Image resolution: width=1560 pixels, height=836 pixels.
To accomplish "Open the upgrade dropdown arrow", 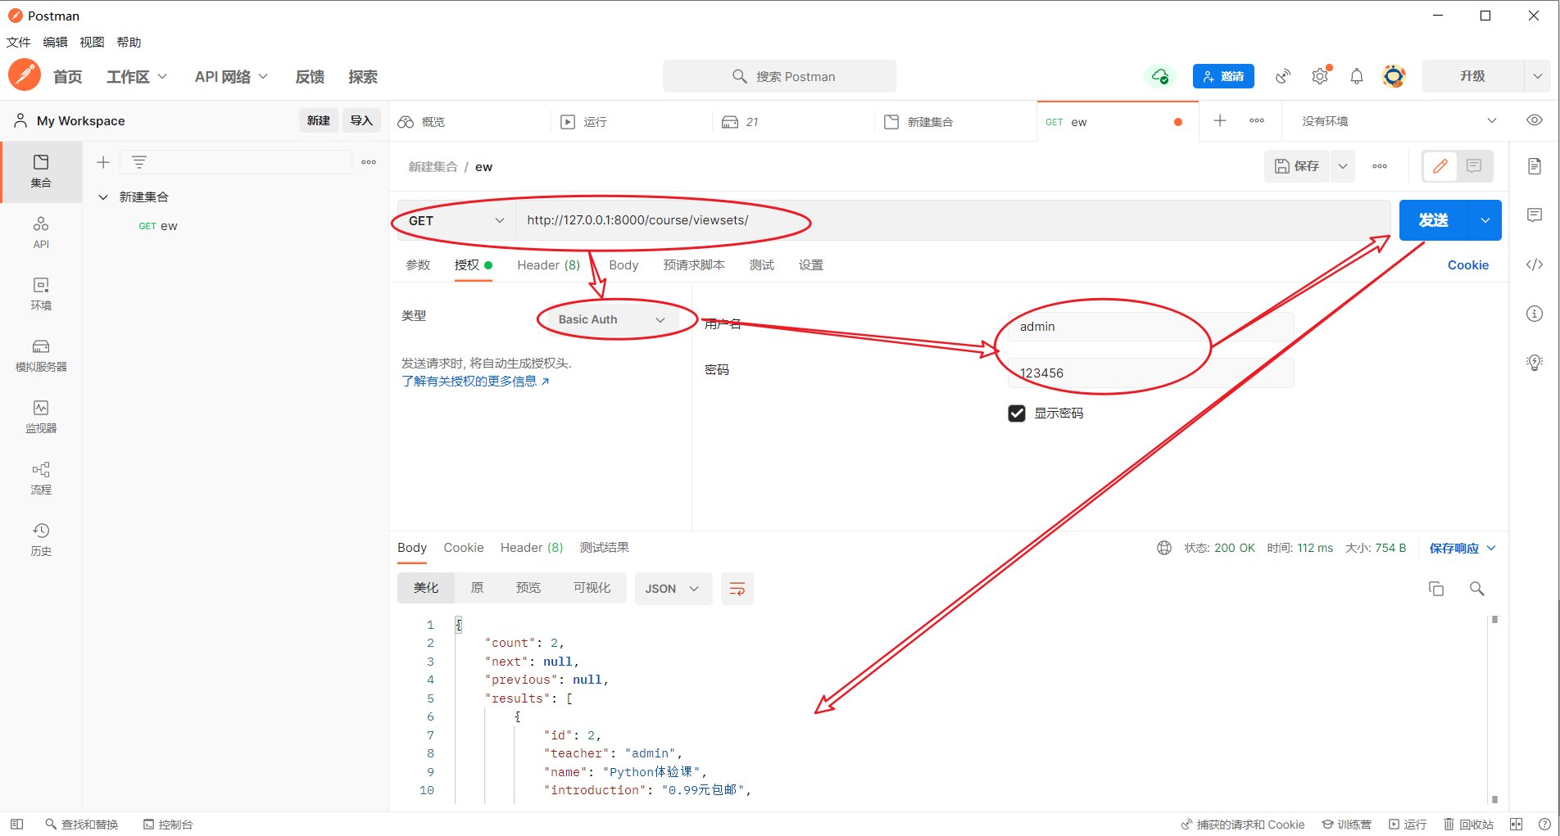I will click(1538, 76).
